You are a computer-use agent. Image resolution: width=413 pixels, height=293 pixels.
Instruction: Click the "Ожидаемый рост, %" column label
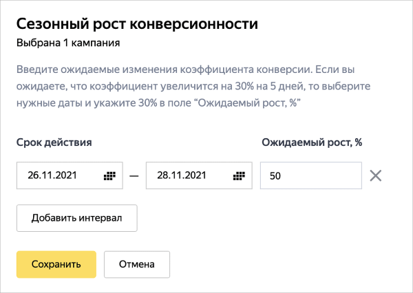[x=312, y=142]
